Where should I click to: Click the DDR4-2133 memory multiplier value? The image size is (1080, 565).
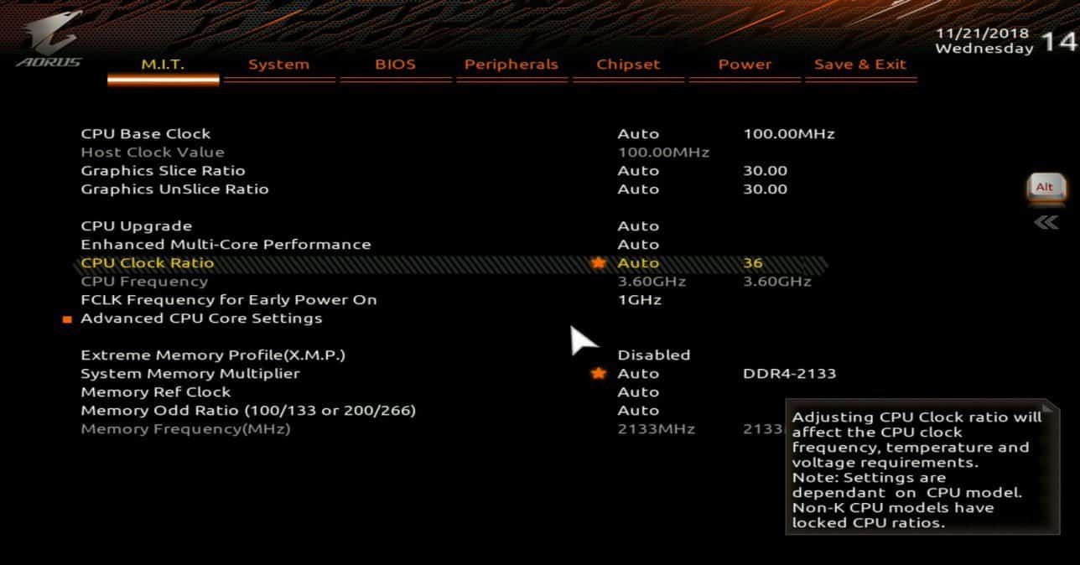click(x=790, y=374)
